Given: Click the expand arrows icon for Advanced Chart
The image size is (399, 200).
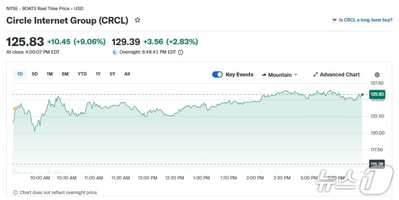Looking at the screenshot, I should tap(315, 75).
